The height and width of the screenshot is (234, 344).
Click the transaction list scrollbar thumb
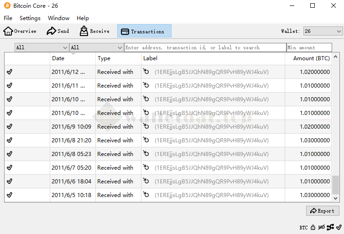(x=336, y=185)
